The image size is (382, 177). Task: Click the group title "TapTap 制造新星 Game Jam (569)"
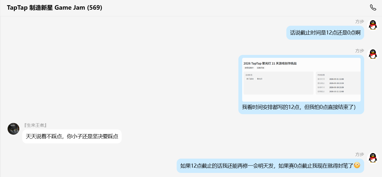[x=55, y=8]
